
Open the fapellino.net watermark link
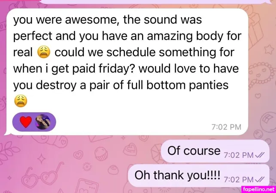pyautogui.click(x=258, y=189)
